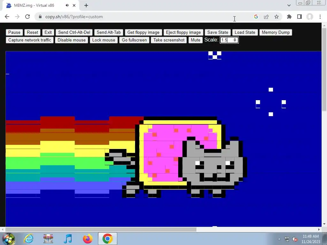Click the browser forward arrow
327x245 pixels.
17,17
